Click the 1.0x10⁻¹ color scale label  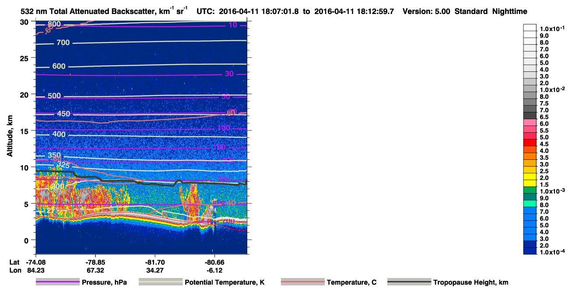tap(551, 28)
